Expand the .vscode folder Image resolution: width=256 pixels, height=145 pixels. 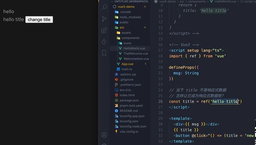(125, 12)
